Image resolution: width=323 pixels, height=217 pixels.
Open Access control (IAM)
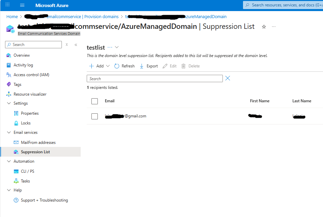[31, 75]
